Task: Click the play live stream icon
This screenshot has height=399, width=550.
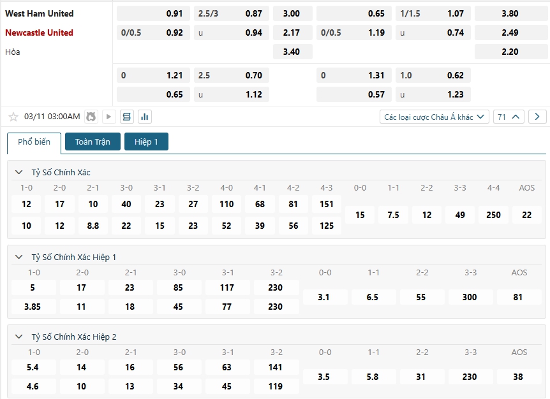Action: [x=108, y=117]
